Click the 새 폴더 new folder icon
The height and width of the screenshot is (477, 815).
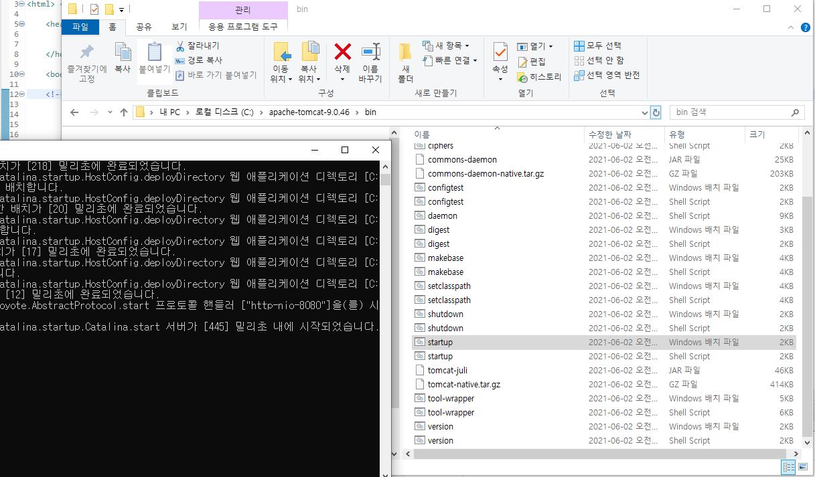click(x=405, y=52)
